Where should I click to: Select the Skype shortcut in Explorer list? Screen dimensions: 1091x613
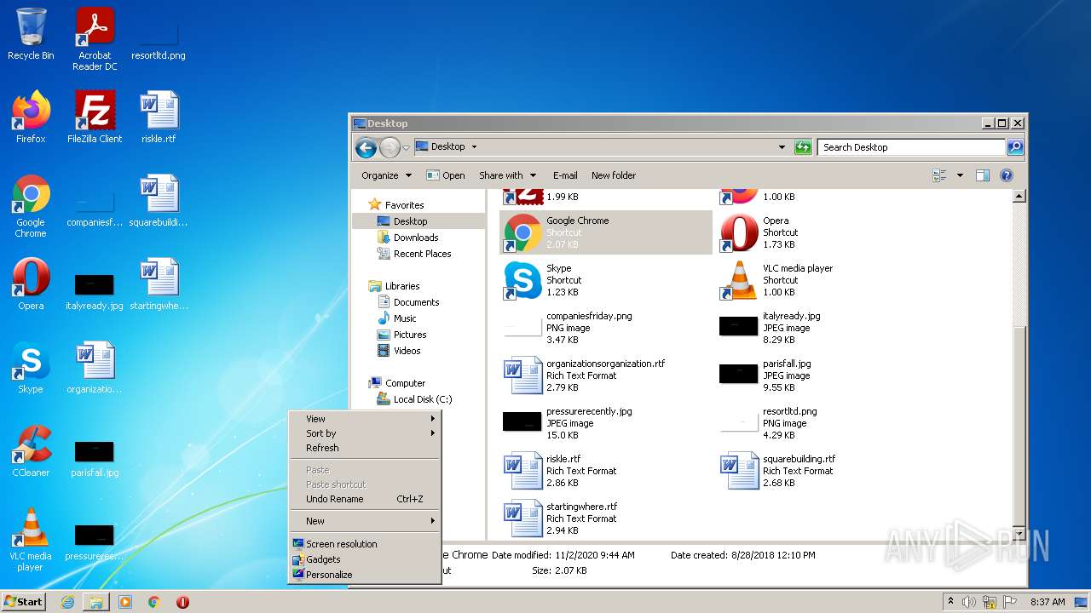pos(605,280)
